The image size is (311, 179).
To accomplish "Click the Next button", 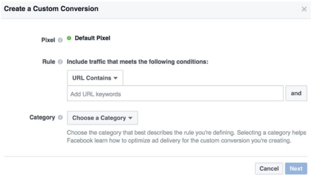I will (x=296, y=168).
